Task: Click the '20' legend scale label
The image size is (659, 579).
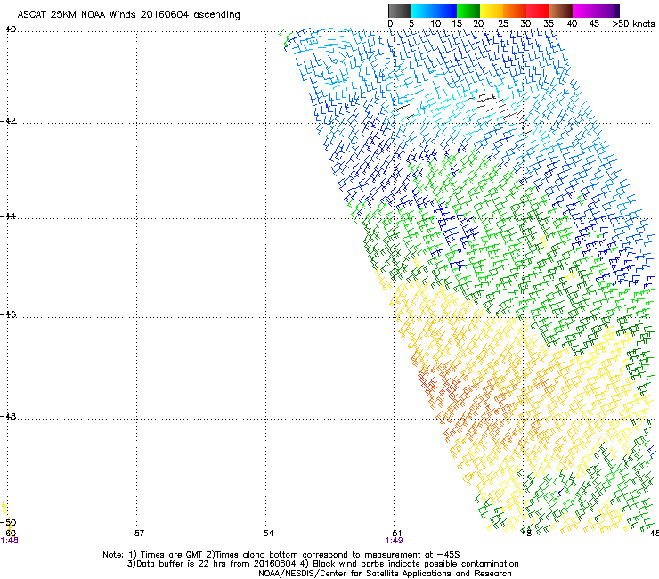Action: pyautogui.click(x=478, y=23)
